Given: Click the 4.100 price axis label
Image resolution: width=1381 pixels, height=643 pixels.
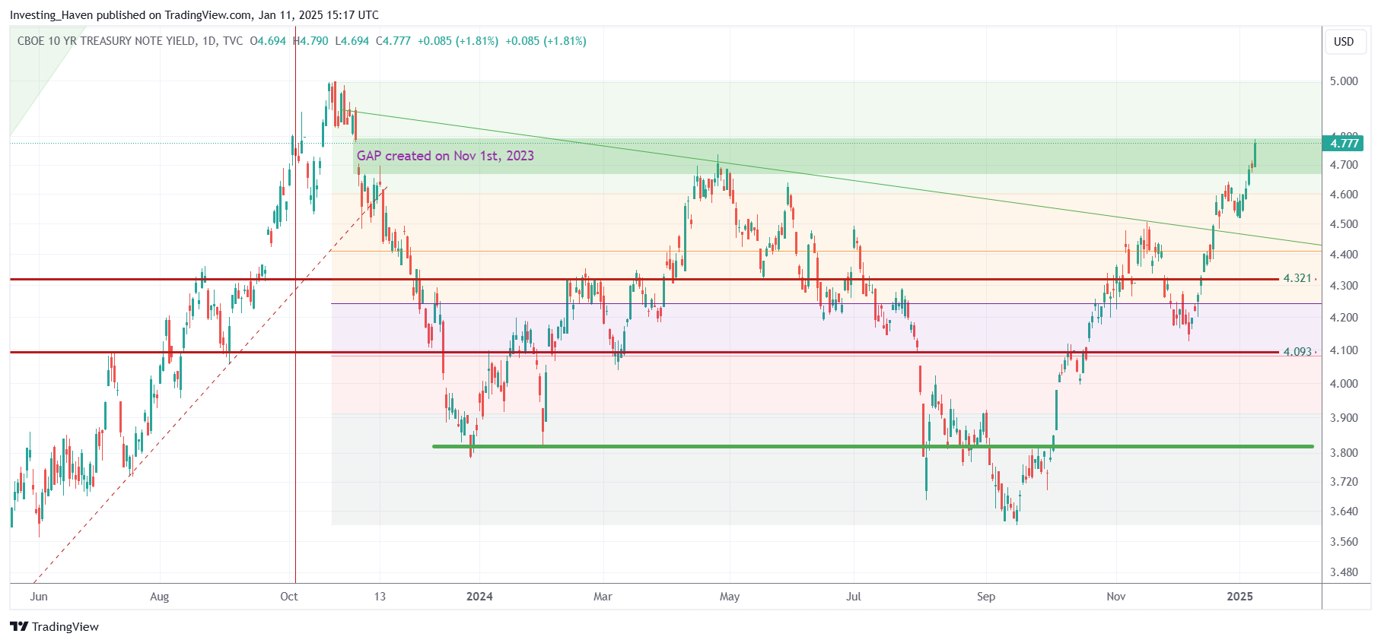Looking at the screenshot, I should point(1344,350).
